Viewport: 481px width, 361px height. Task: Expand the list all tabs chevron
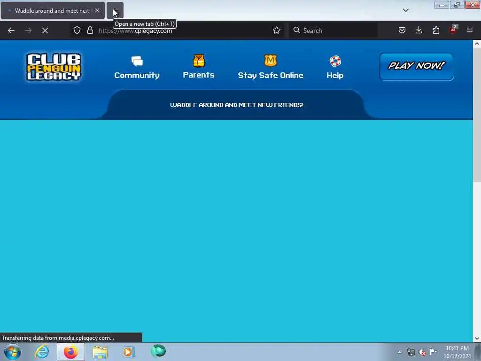click(x=406, y=10)
